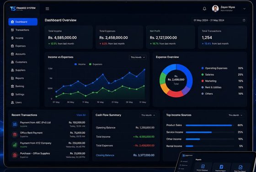Open the Banking page label

(x=20, y=86)
